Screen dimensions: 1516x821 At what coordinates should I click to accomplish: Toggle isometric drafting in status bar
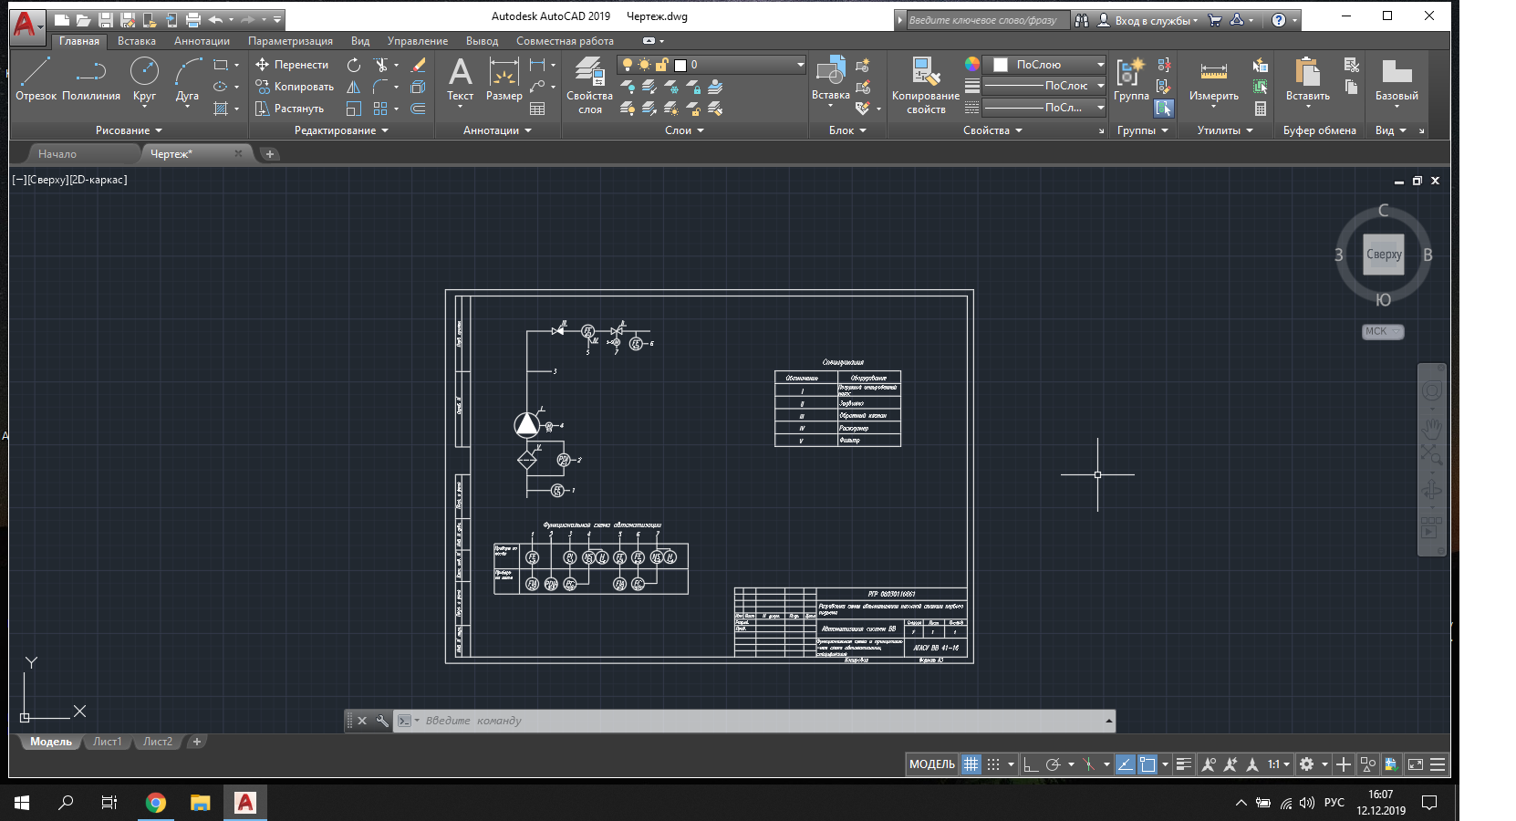pyautogui.click(x=1088, y=764)
